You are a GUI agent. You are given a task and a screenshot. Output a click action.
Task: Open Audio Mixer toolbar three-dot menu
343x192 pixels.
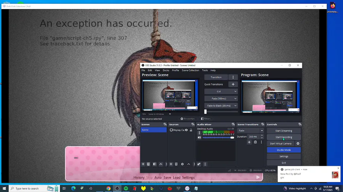(x=205, y=164)
